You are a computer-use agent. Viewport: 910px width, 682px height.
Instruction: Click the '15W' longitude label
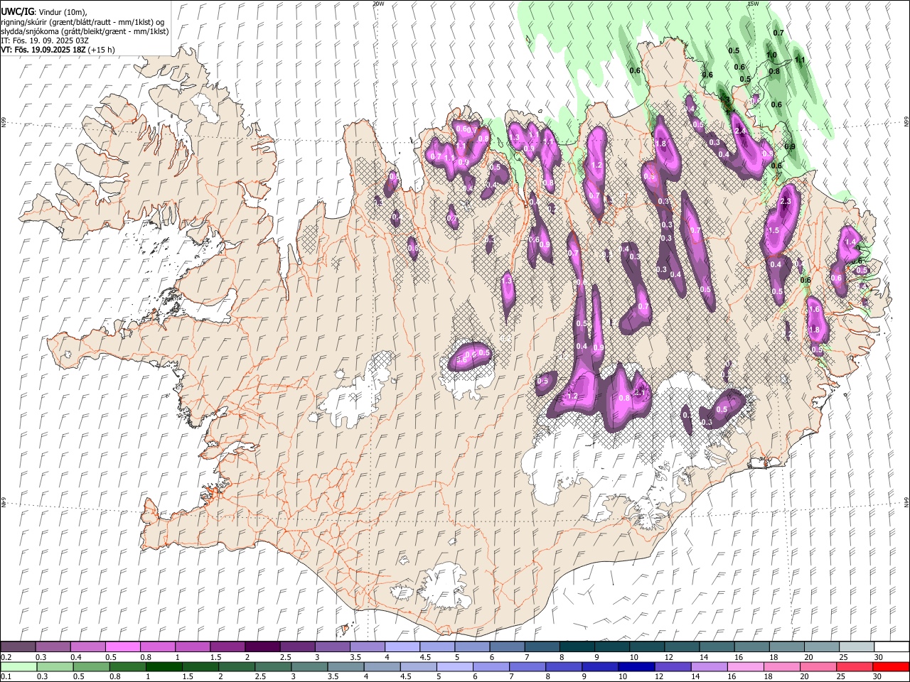tap(753, 4)
